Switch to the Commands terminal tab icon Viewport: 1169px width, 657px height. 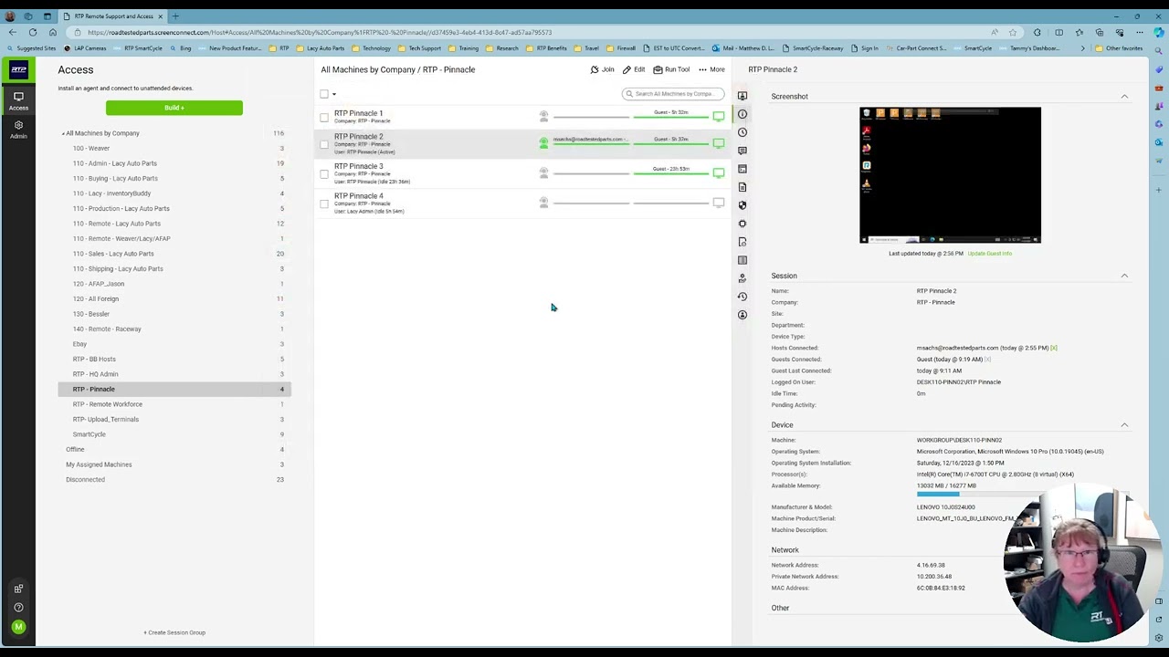point(742,169)
